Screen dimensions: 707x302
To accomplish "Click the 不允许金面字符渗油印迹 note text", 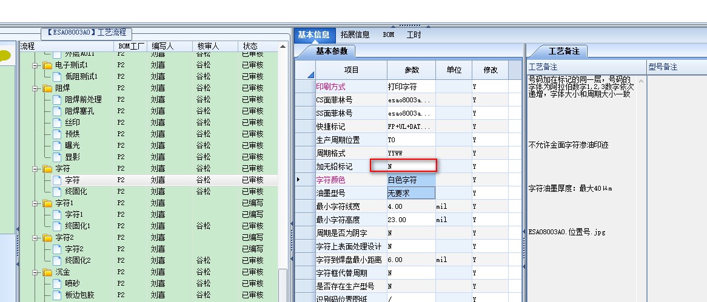I will [x=569, y=145].
